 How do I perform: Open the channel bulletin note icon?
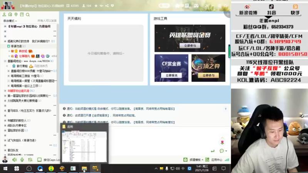click(x=22, y=15)
